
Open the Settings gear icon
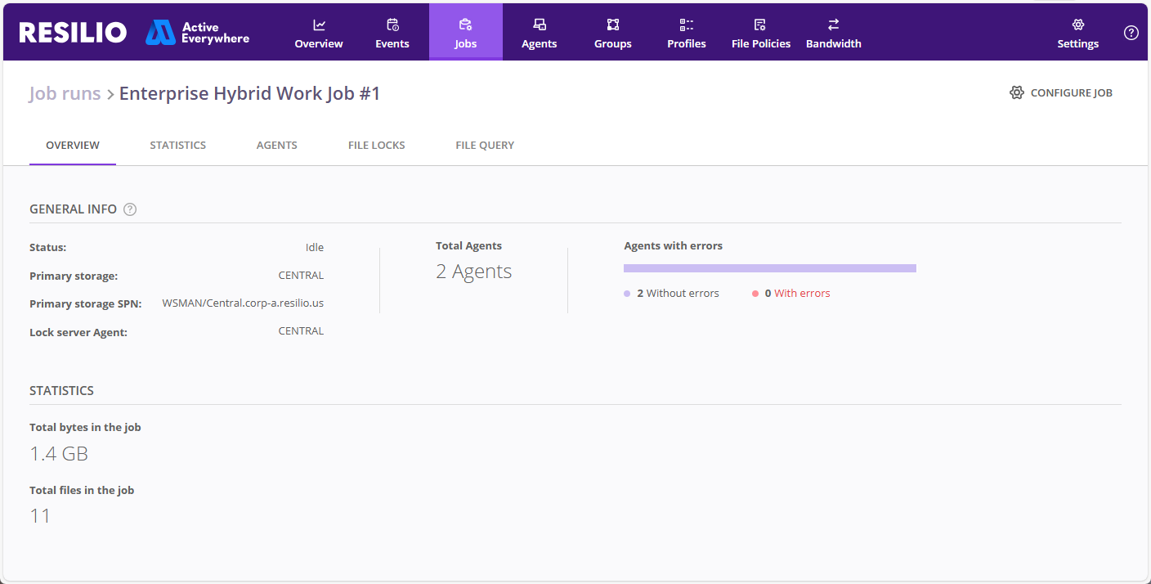tap(1078, 25)
